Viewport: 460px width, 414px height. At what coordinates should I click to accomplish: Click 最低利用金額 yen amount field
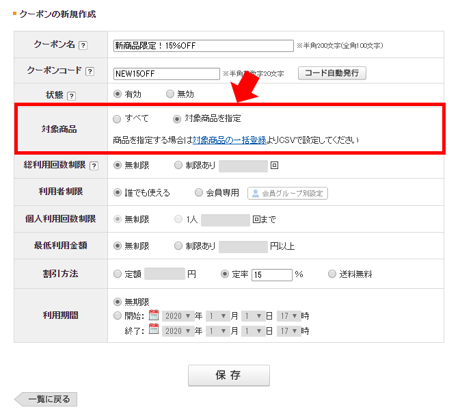pyautogui.click(x=243, y=247)
